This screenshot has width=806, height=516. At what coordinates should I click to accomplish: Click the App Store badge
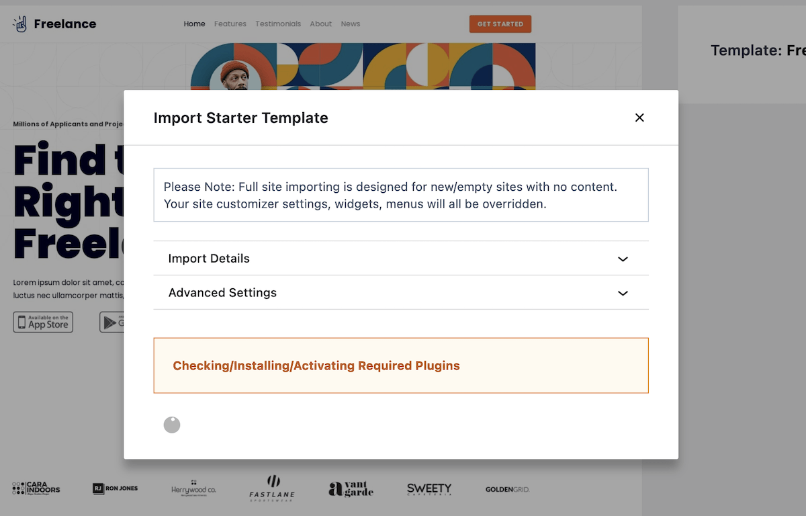click(43, 322)
